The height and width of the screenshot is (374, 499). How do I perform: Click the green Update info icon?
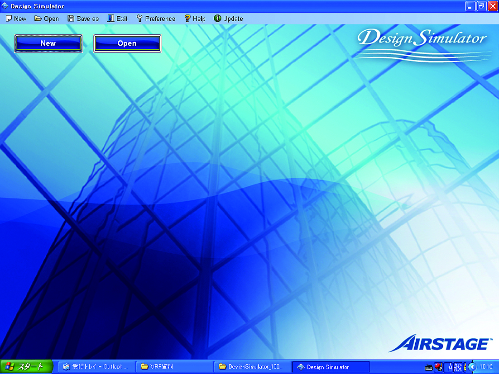tap(217, 19)
